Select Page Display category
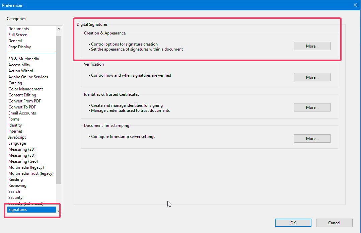The width and height of the screenshot is (361, 233). tap(20, 47)
